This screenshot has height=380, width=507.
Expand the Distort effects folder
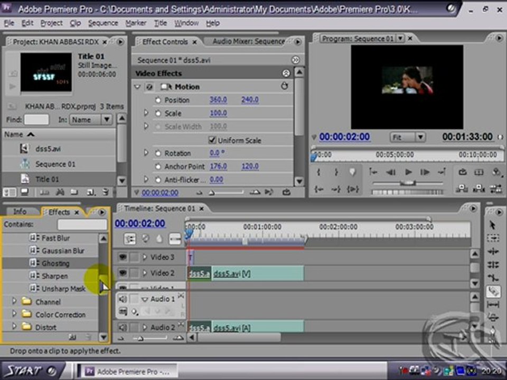coord(14,326)
